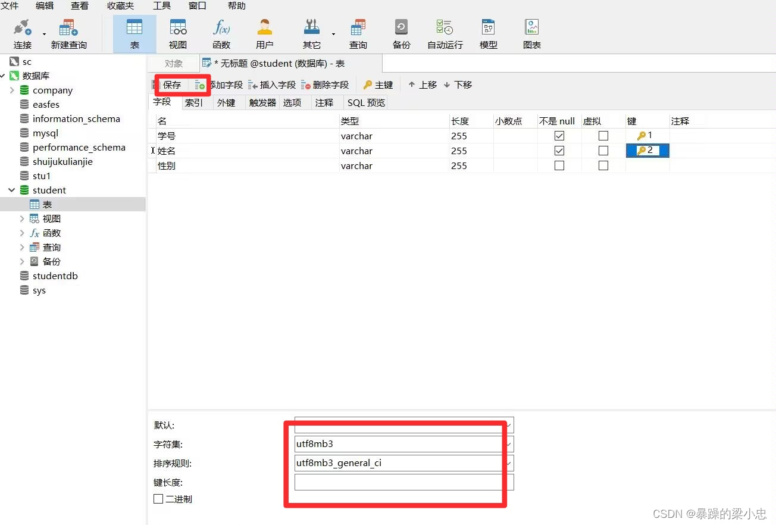Uncheck 不是null for the 学号 field
The image size is (776, 525).
pos(559,135)
